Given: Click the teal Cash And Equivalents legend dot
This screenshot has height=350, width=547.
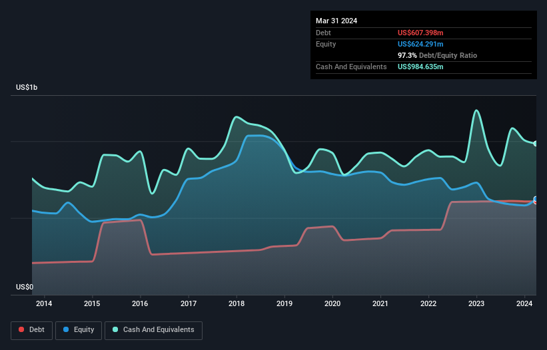Looking at the screenshot, I should (x=115, y=329).
